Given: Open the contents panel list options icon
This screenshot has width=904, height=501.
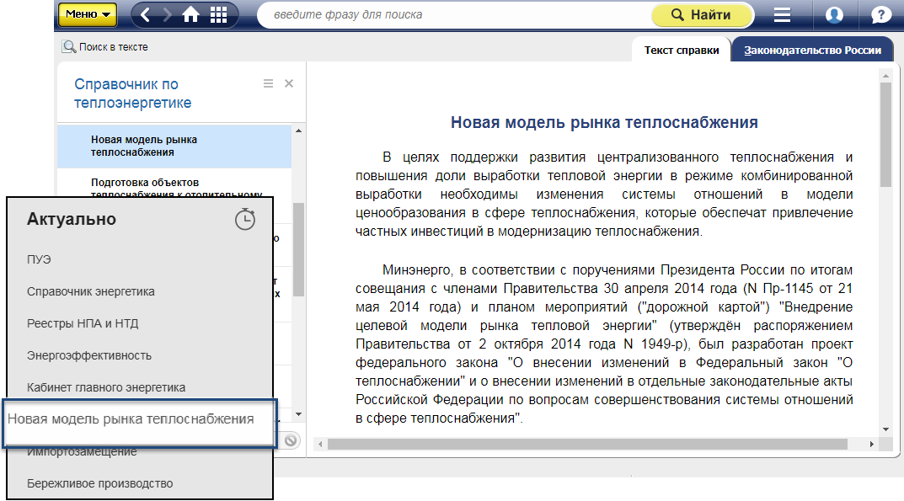Looking at the screenshot, I should coord(268,83).
